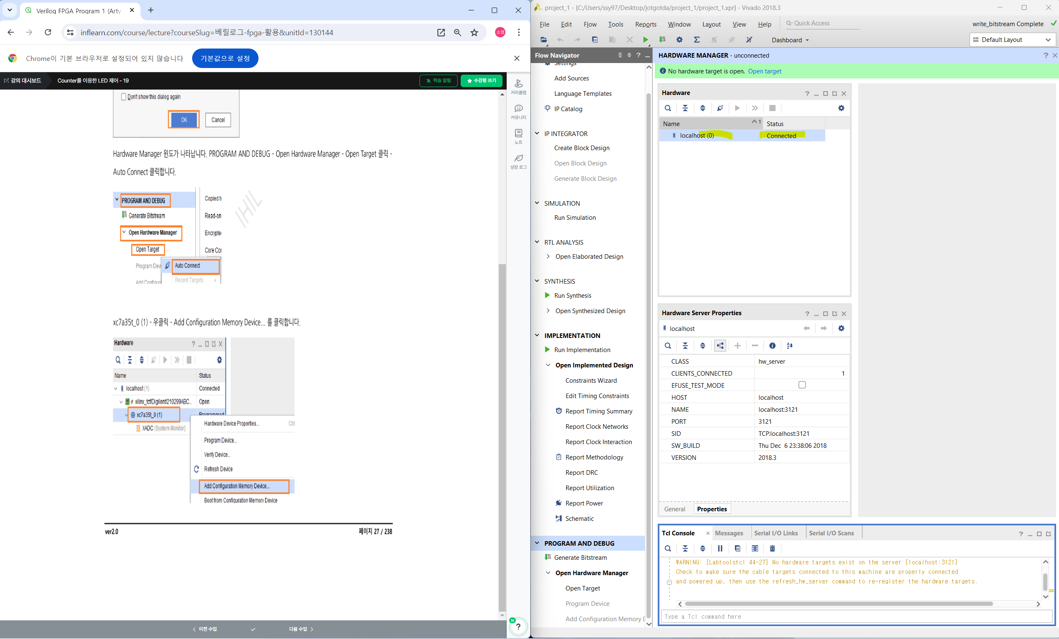Screen dimensions: 1059x639
Task: Expand all in Hardware panel toolbar
Action: pyautogui.click(x=703, y=108)
